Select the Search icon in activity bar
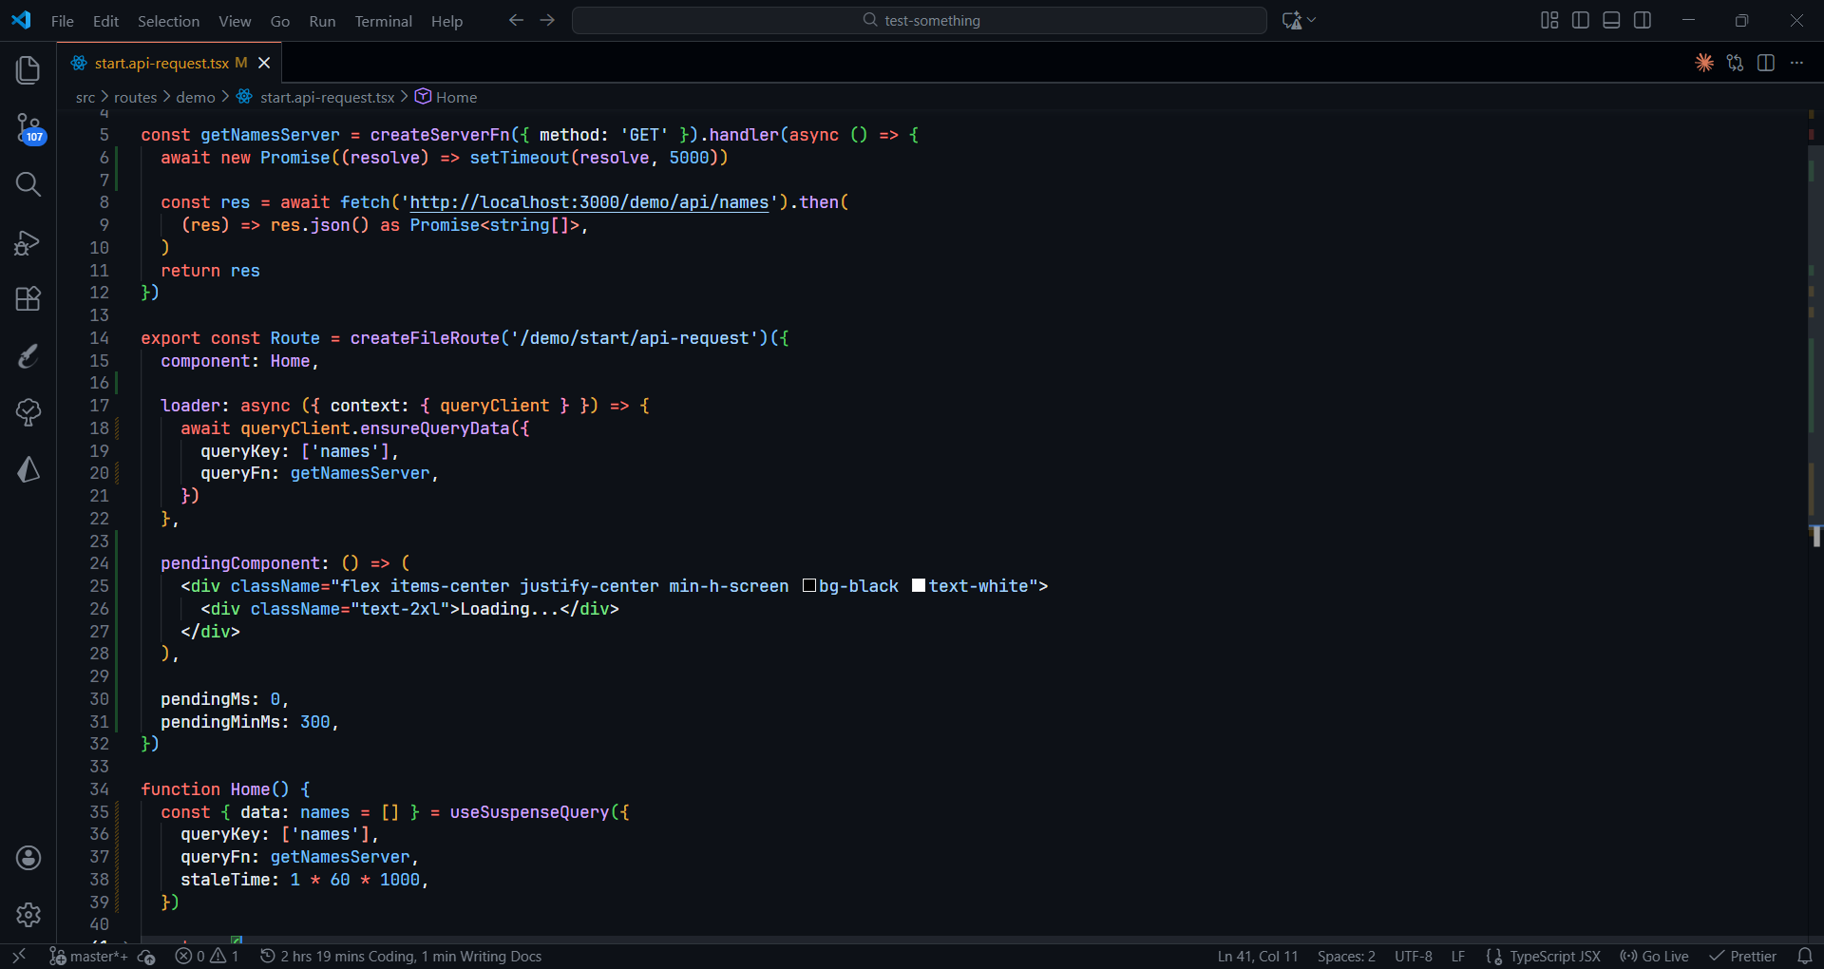Screen dimensions: 1824x969 tap(28, 184)
